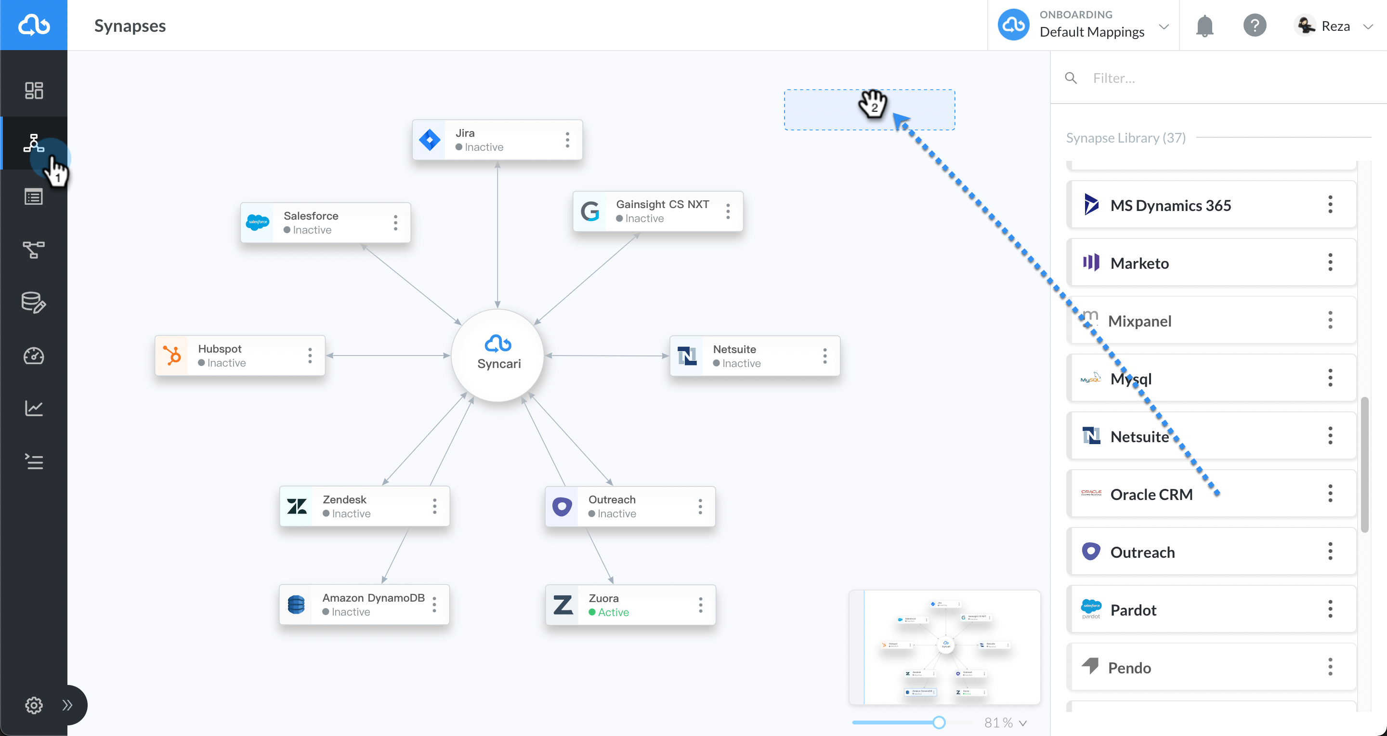Open the logs list icon in the sidebar
The height and width of the screenshot is (736, 1387).
[x=33, y=461]
